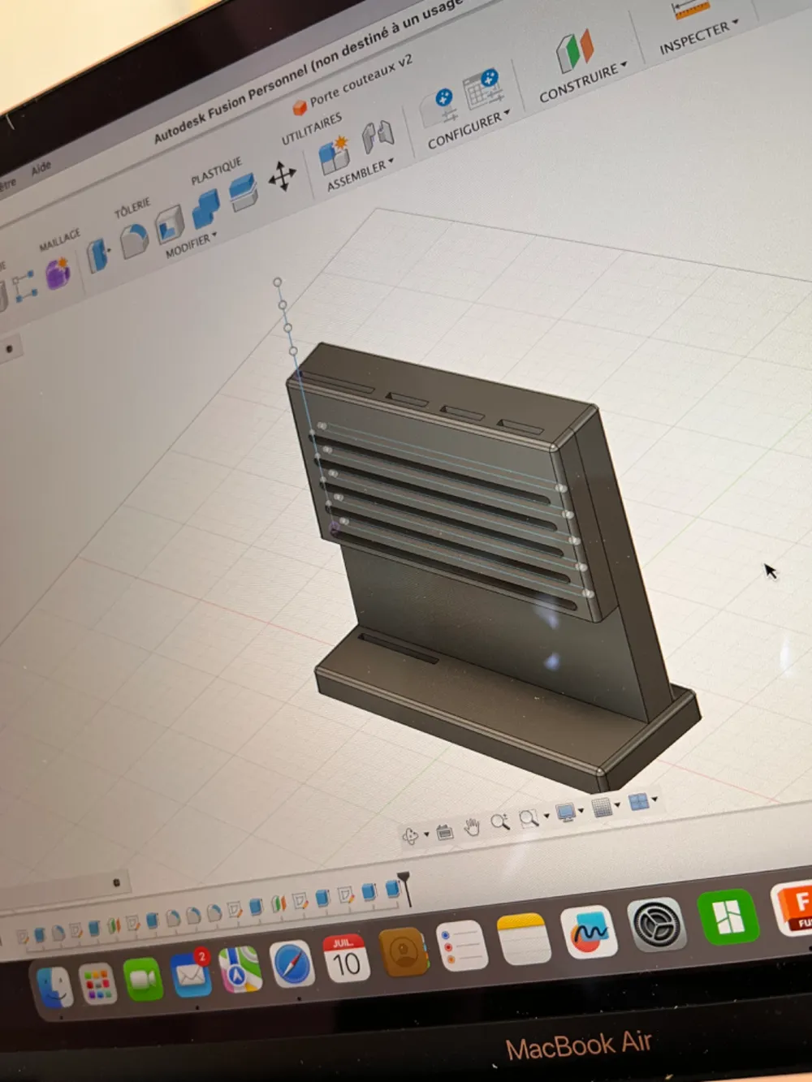This screenshot has height=1082, width=812.
Task: Open FaceTime from the Dock
Action: [144, 979]
